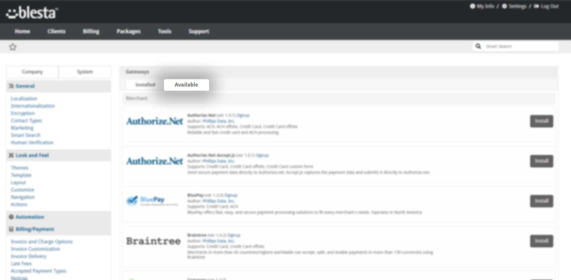571x280 pixels.
Task: Install the Braintree gateway
Action: (541, 241)
